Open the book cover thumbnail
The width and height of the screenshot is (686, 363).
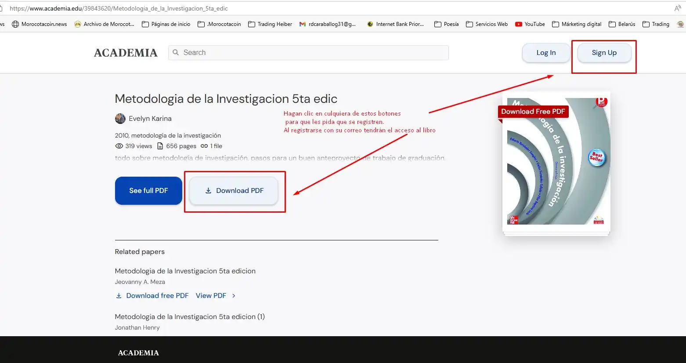pos(557,161)
